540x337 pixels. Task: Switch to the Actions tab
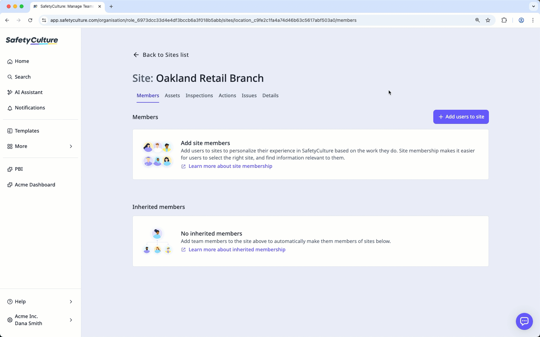tap(227, 96)
